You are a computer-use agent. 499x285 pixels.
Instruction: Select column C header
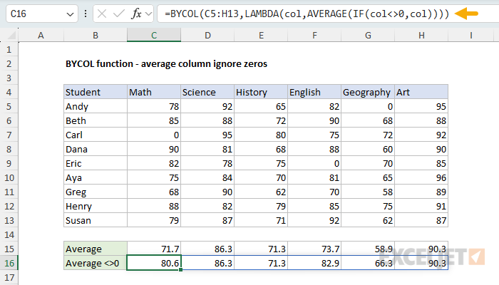pyautogui.click(x=154, y=36)
